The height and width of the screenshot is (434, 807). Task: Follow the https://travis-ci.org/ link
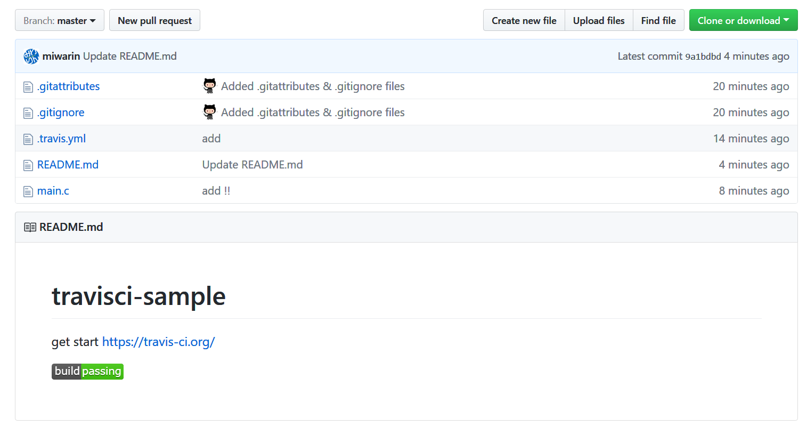tap(159, 342)
